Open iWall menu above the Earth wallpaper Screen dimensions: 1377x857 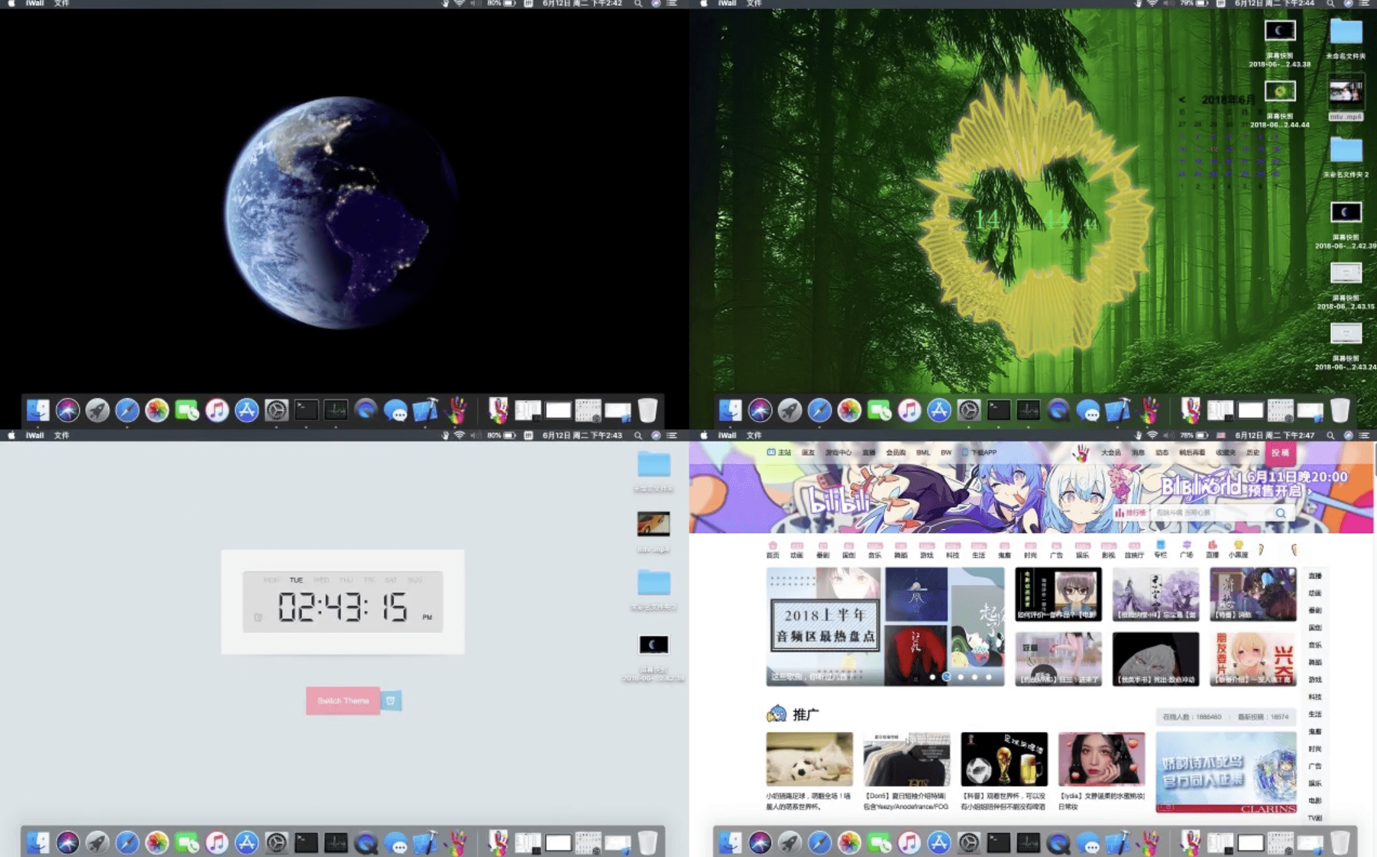coord(34,4)
